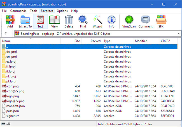Open the Favorites menu
182x127 pixels.
[x=47, y=11]
